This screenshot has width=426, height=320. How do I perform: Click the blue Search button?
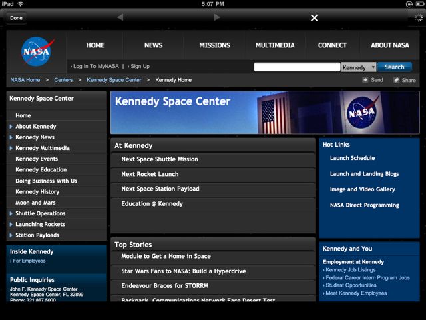pyautogui.click(x=394, y=67)
